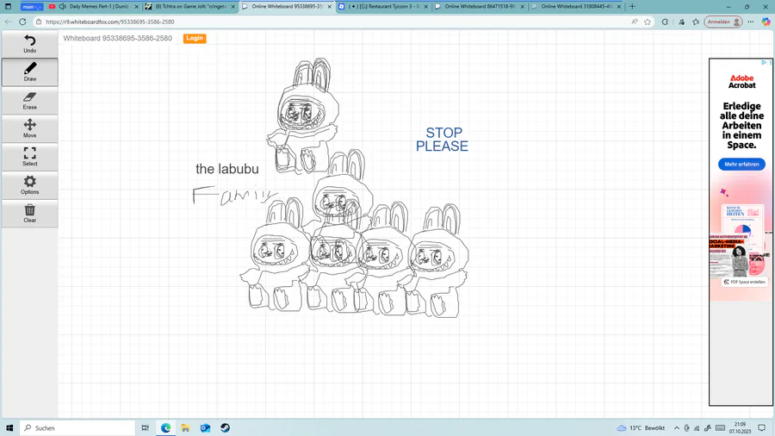
Task: Open the main tab group label
Action: click(x=32, y=6)
